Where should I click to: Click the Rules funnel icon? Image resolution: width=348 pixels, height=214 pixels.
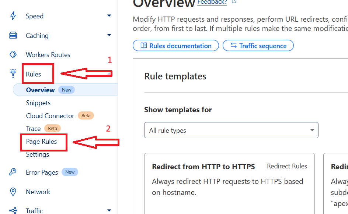click(13, 74)
